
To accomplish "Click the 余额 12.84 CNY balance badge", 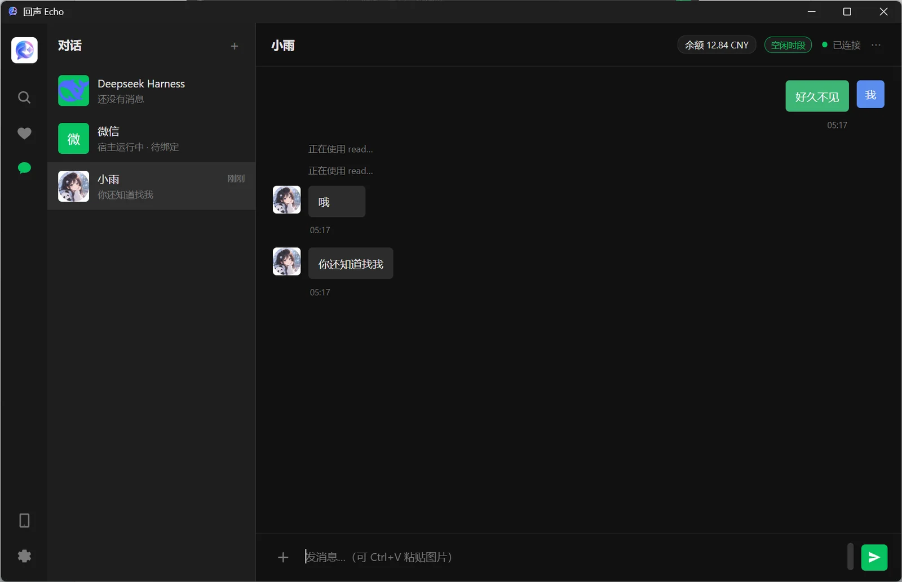I will pyautogui.click(x=717, y=45).
